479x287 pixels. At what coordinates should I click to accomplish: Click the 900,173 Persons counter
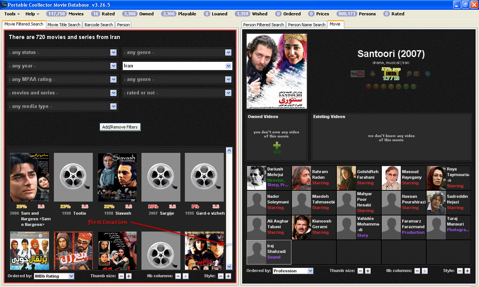tap(356, 14)
